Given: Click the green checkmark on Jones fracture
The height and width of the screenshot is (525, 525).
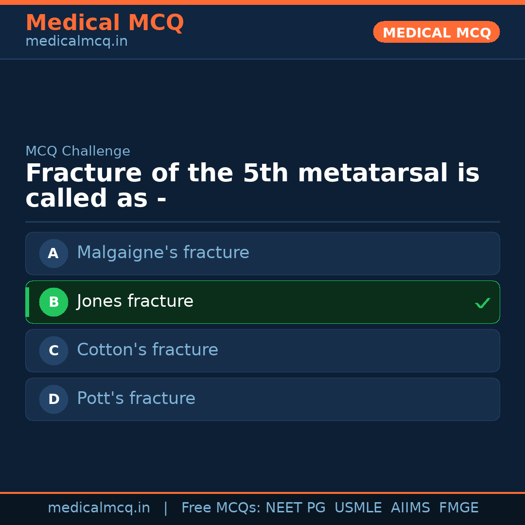Looking at the screenshot, I should (483, 302).
